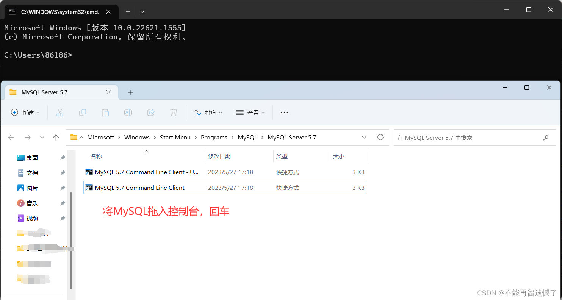Image resolution: width=562 pixels, height=300 pixels.
Task: Expand the chevron after Start Menu breadcrumb
Action: point(196,137)
